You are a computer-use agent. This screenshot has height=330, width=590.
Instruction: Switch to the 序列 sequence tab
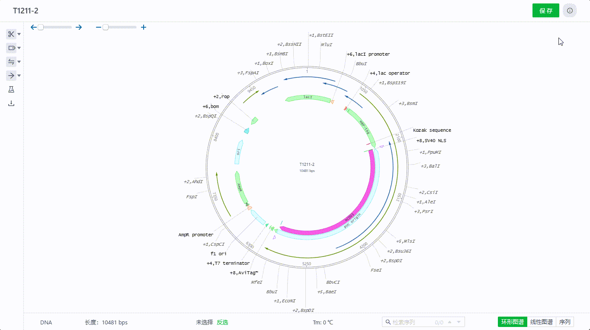click(564, 322)
